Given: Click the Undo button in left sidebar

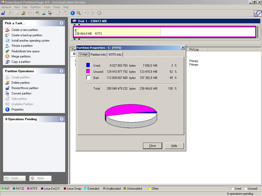Looking at the screenshot, I should (15, 178).
